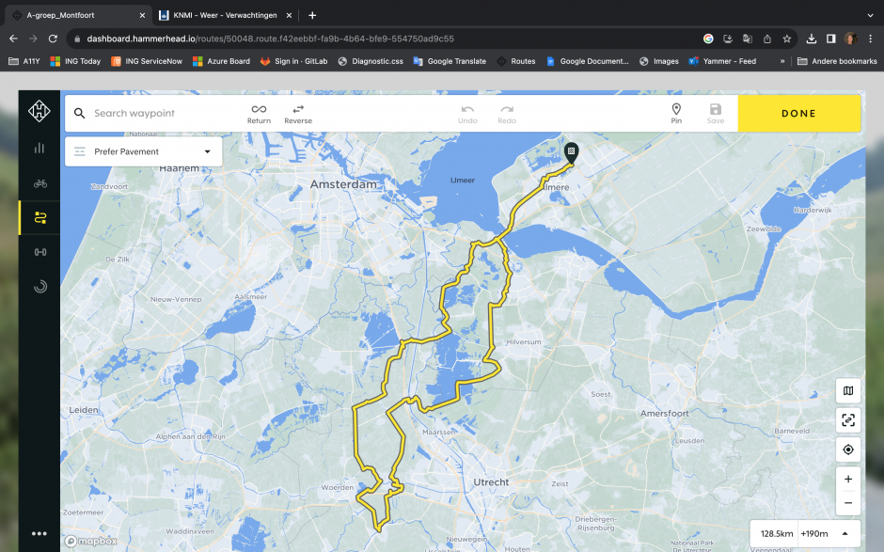Fit the route to the screen
The image size is (884, 552).
click(x=848, y=420)
